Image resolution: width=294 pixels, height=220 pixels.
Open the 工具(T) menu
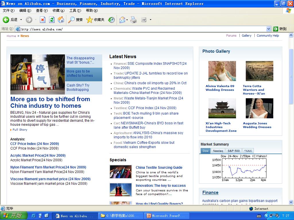(75, 11)
